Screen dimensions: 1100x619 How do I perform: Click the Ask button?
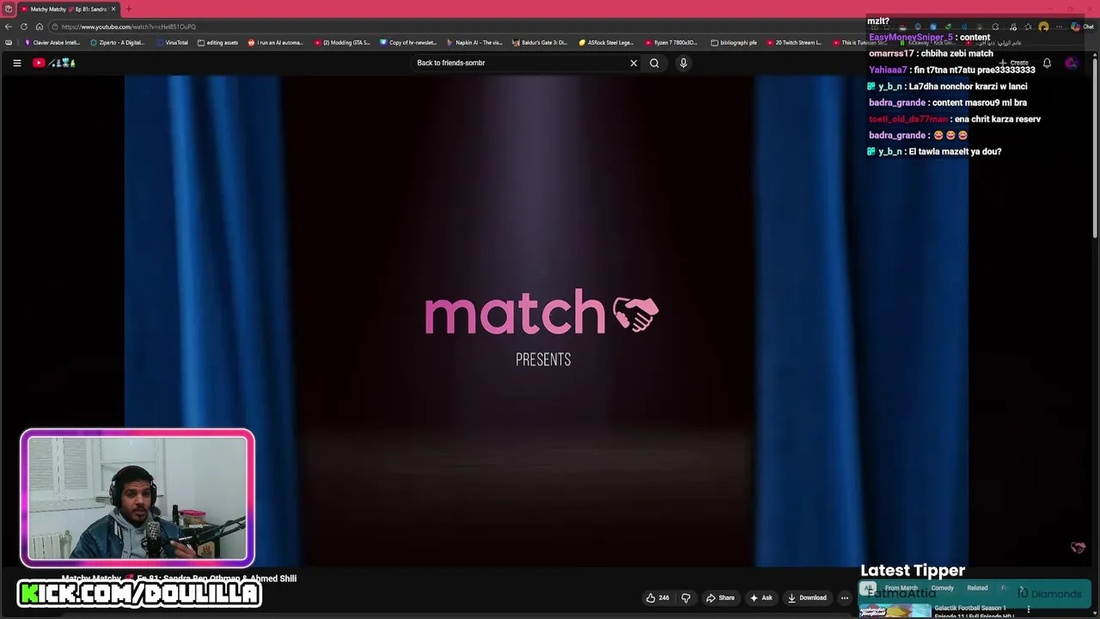pos(761,598)
